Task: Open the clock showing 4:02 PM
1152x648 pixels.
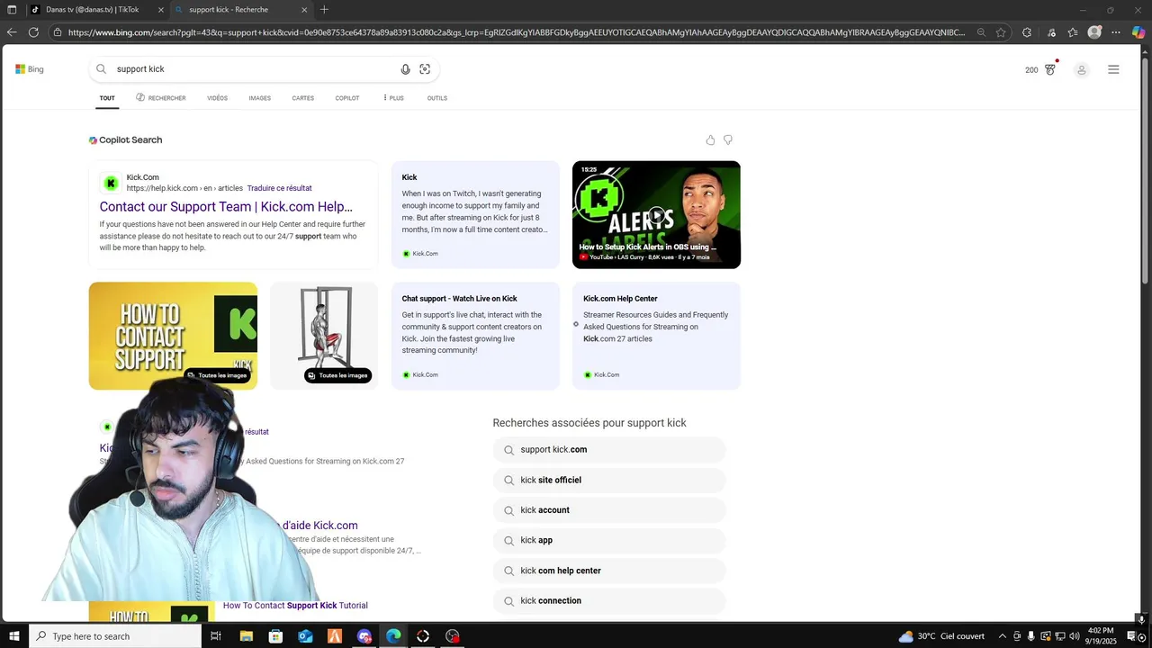Action: 1101,636
